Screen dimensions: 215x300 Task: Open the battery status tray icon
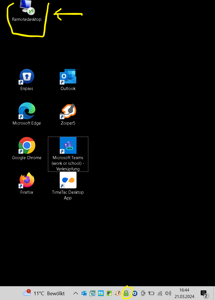tap(151, 294)
